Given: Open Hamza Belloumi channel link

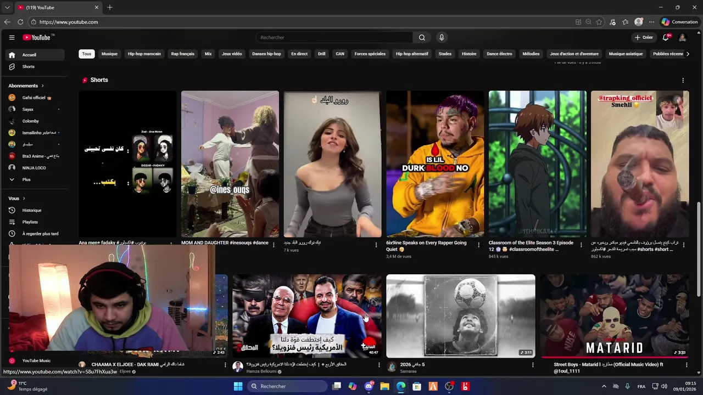Looking at the screenshot, I should (261, 371).
